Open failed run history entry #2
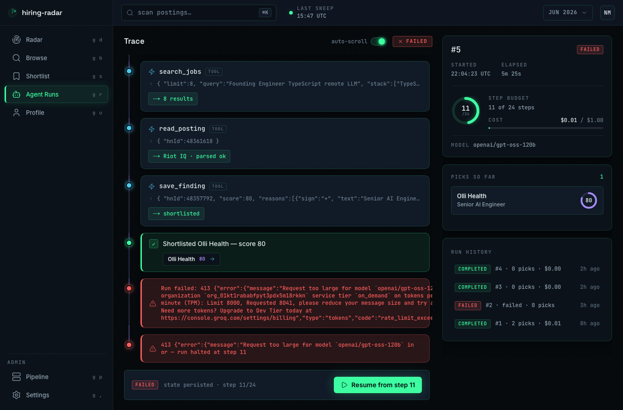The height and width of the screenshot is (410, 623). coord(527,306)
